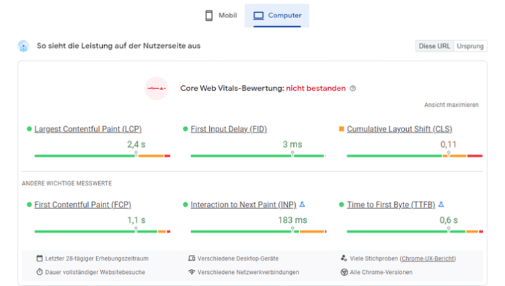
Task: Click the laptop icon beside Computer
Action: click(258, 15)
